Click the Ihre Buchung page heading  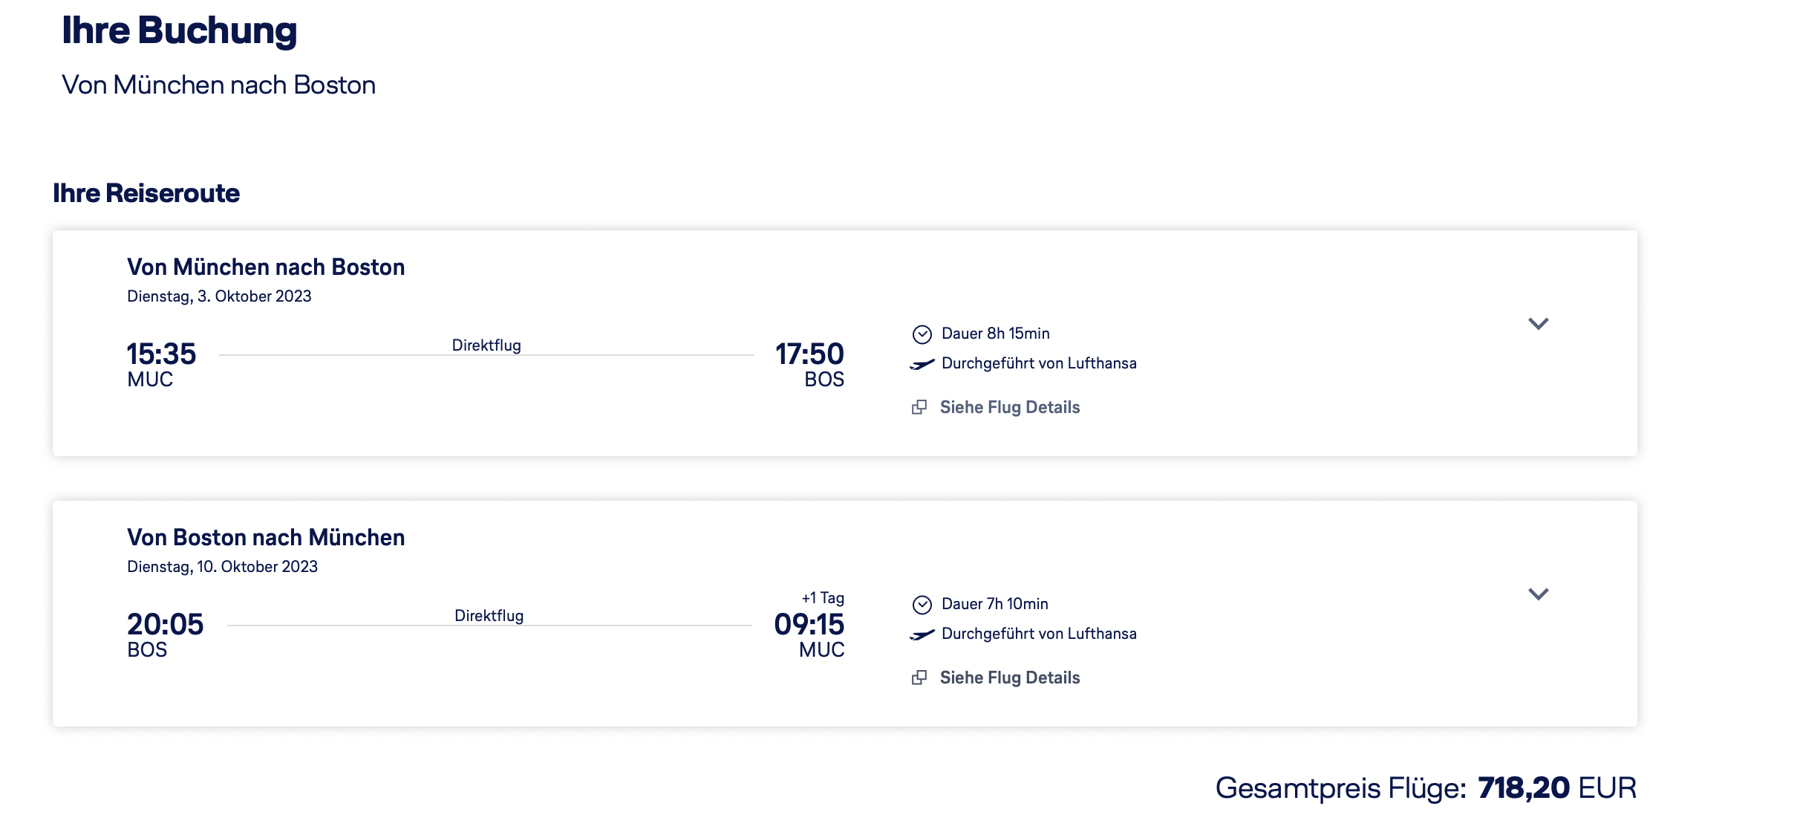[x=179, y=30]
